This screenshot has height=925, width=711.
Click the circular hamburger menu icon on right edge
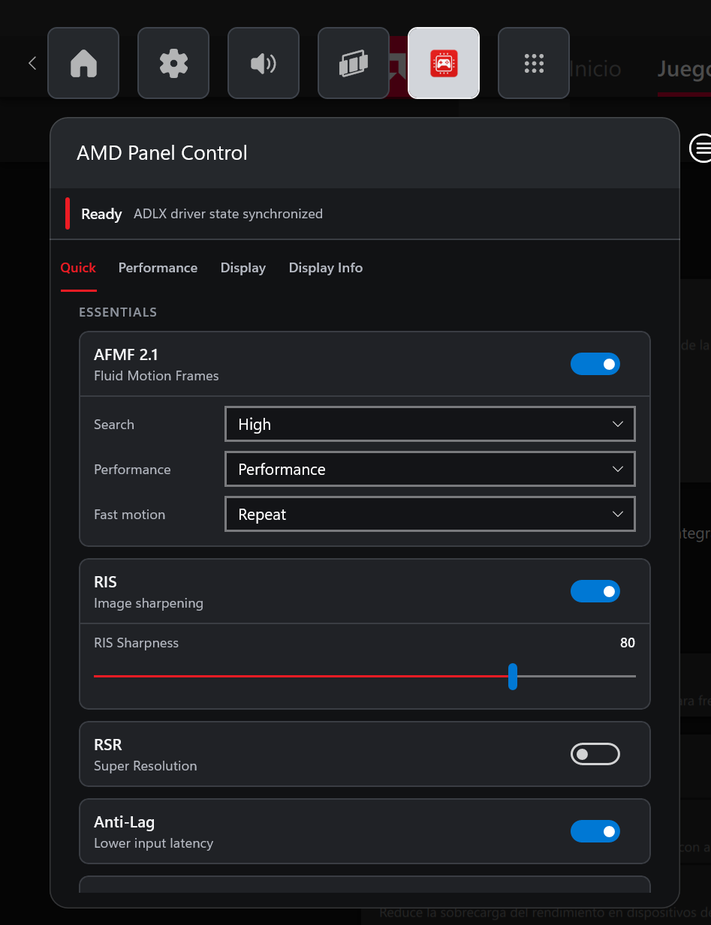[x=701, y=148]
